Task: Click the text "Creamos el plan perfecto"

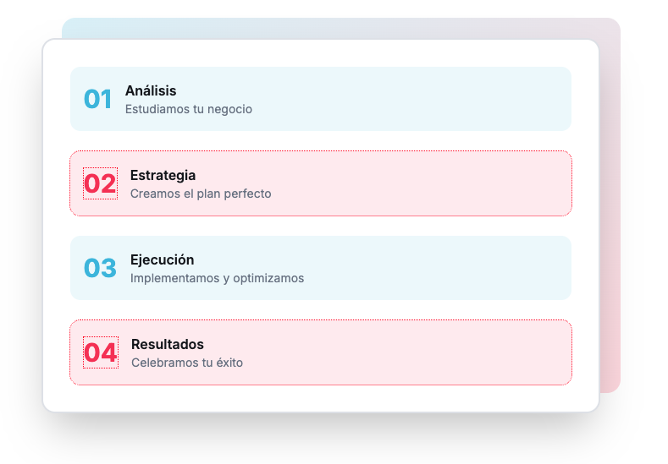Action: click(201, 194)
